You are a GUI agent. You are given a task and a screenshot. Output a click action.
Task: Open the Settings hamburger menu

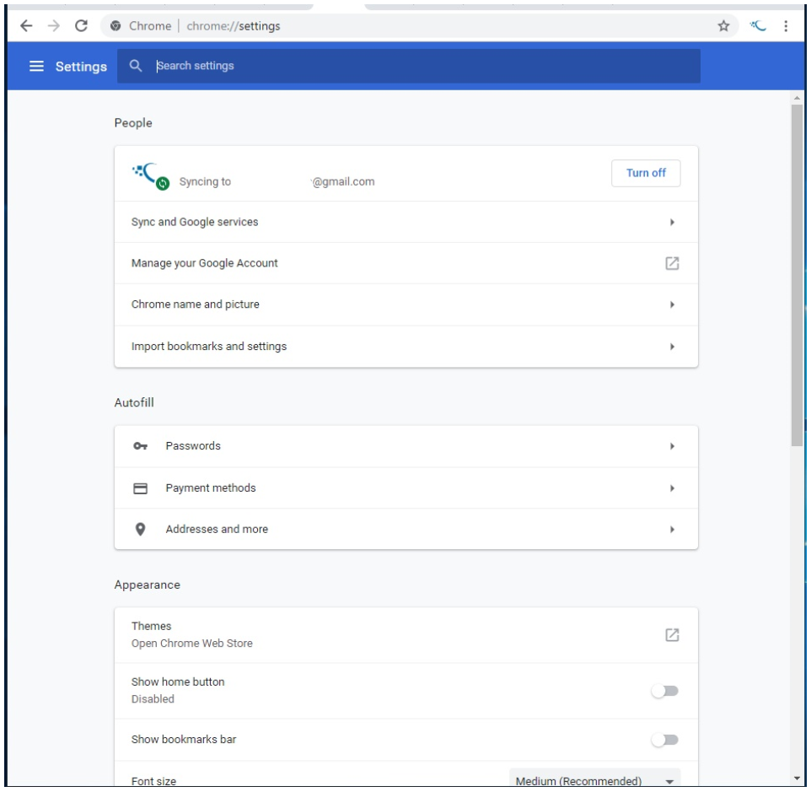[36, 66]
